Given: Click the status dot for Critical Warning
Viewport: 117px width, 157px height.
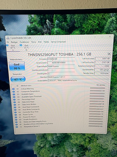Looking at the screenshot, I should point(14,89).
